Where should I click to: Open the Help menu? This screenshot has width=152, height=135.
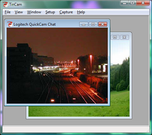[x=81, y=12]
